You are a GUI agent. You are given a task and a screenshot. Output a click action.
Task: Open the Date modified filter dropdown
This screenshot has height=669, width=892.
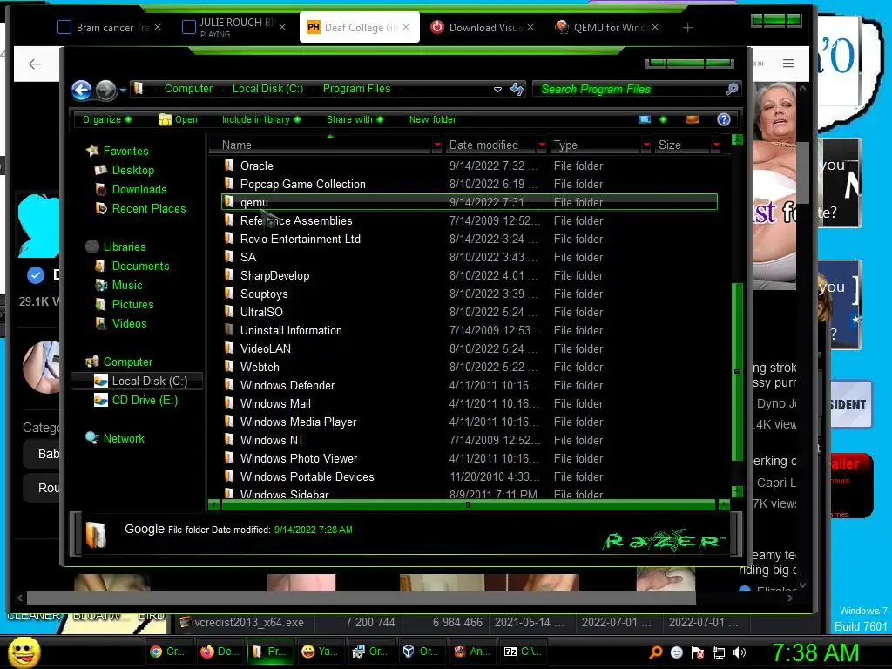(542, 145)
